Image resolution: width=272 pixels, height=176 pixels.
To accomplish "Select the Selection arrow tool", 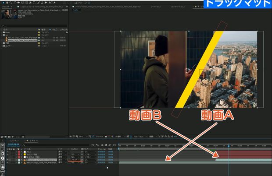I will [x=3, y=3].
